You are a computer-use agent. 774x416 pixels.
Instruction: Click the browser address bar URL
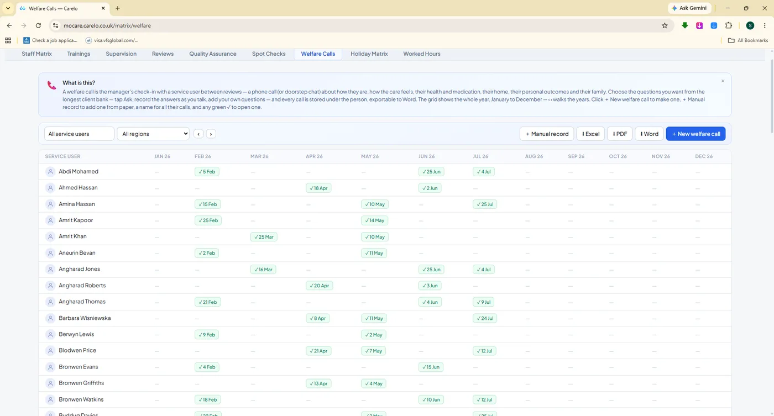tap(107, 25)
